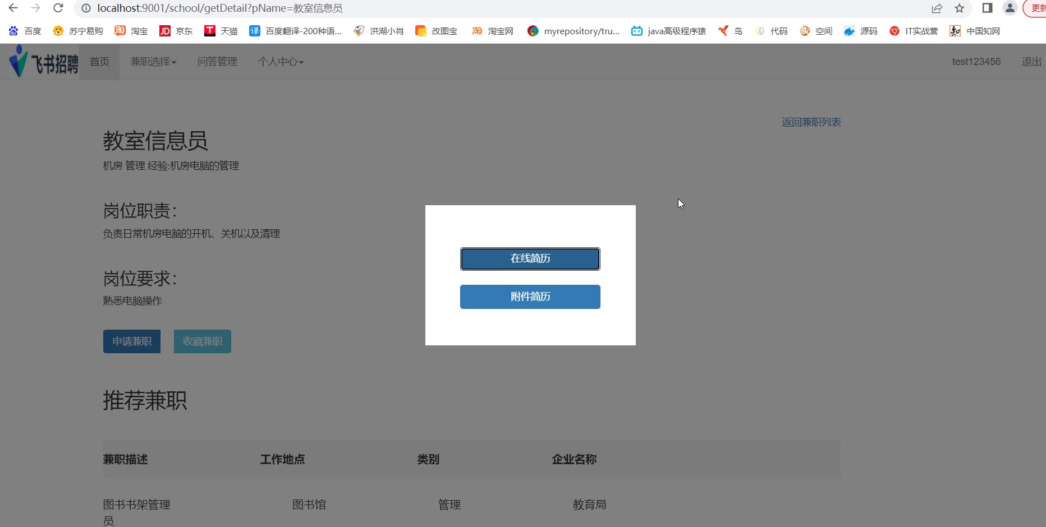Open 问答管理 nav item

(217, 62)
